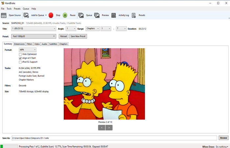Open the Tools menu
Viewport: 230px width, 148px height.
(9, 9)
